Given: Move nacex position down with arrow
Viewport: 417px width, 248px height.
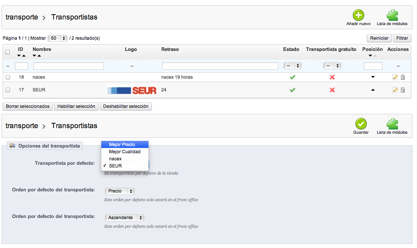Looking at the screenshot, I should [x=373, y=77].
